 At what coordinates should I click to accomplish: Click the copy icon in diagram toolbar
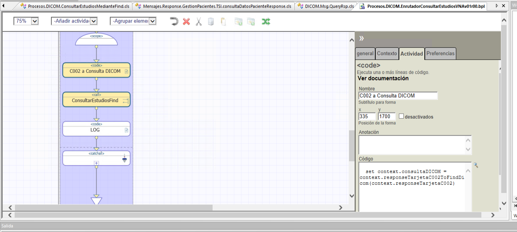pyautogui.click(x=211, y=21)
